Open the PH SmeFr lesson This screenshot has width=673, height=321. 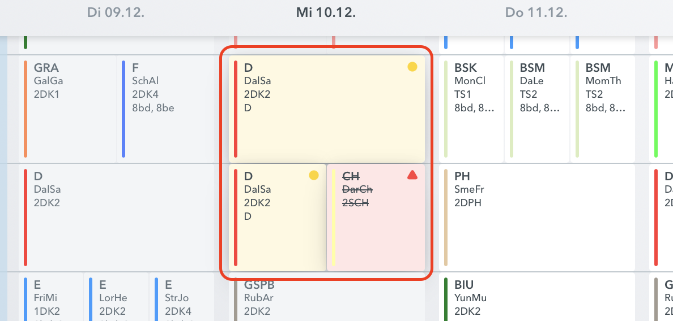(537, 218)
